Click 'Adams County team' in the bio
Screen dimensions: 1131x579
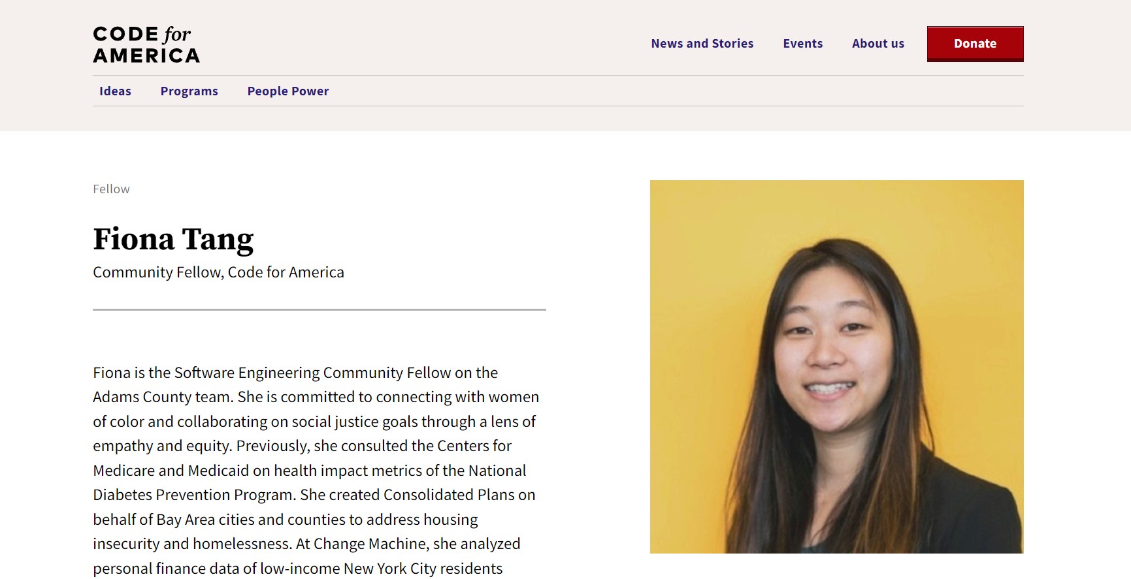(163, 398)
